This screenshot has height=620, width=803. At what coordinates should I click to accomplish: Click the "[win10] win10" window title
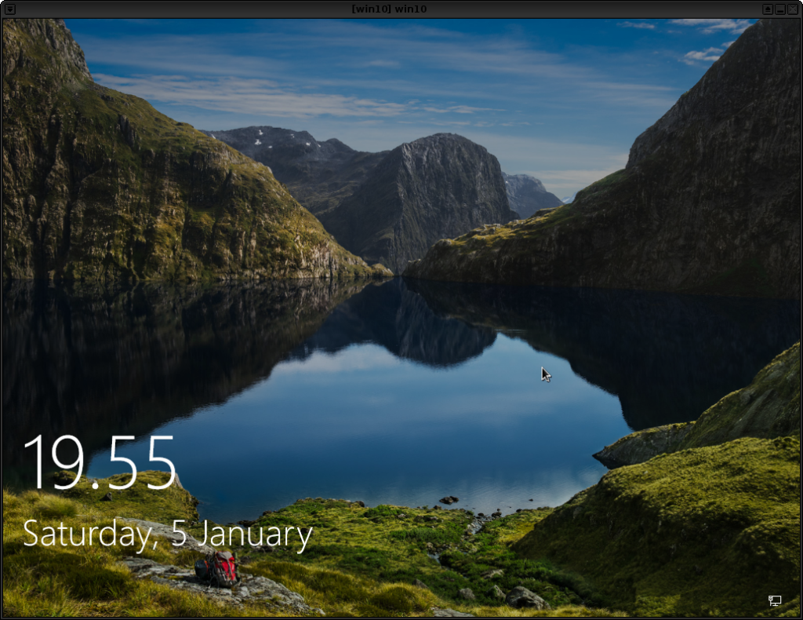[389, 9]
